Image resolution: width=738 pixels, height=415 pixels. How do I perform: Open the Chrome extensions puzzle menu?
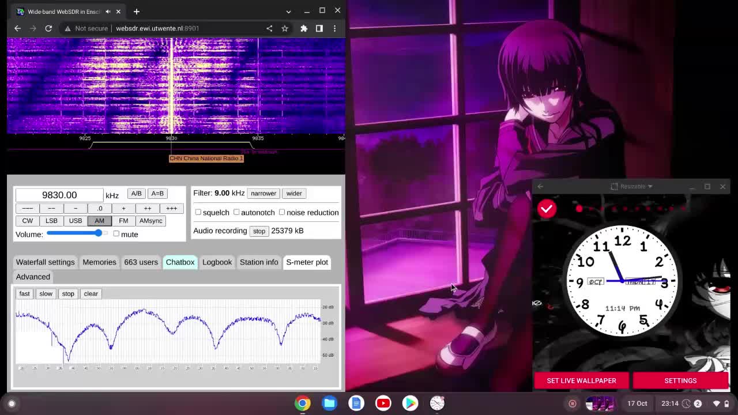(304, 28)
